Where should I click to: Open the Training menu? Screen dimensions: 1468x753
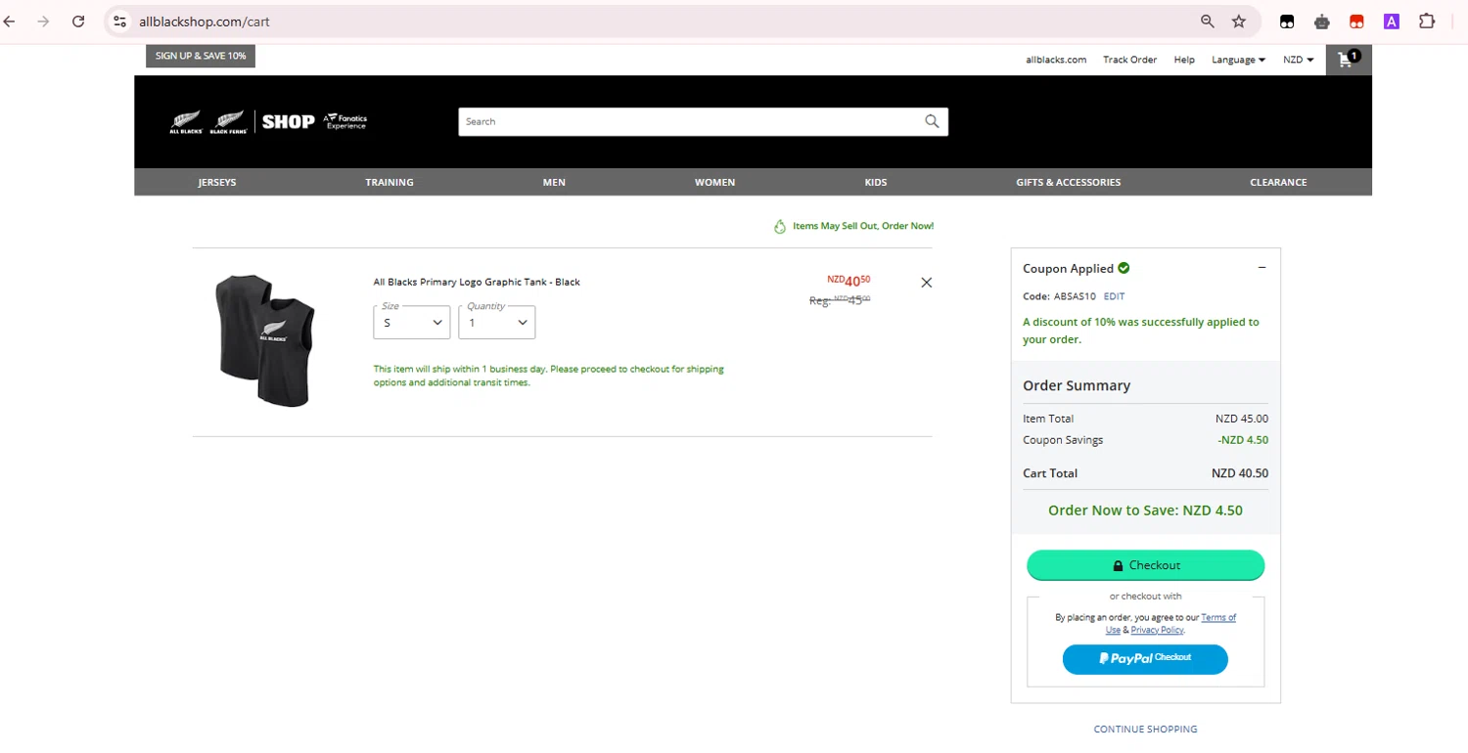tap(390, 182)
